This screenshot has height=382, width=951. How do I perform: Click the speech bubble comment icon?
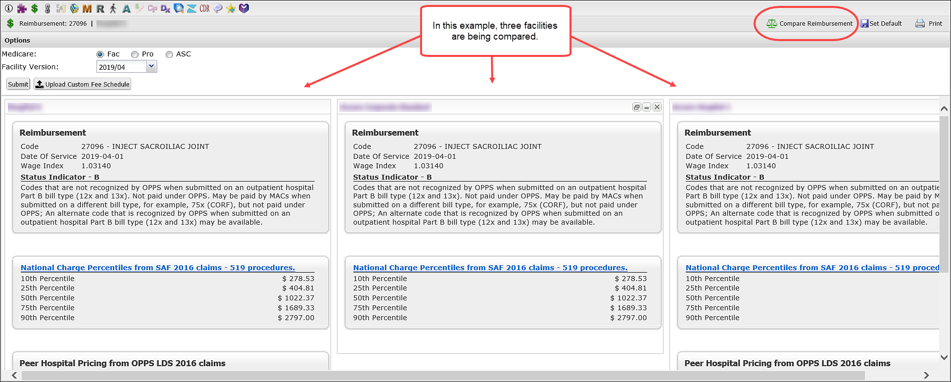(x=218, y=8)
